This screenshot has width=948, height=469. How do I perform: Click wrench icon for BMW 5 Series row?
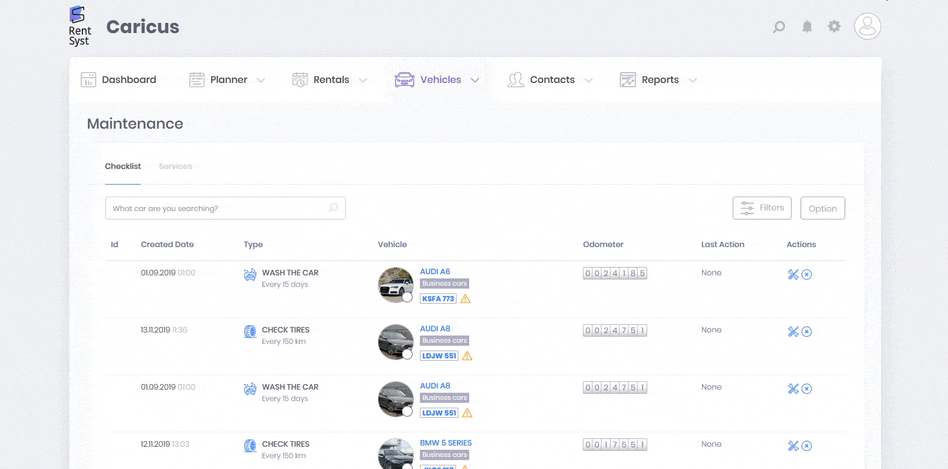coord(793,446)
